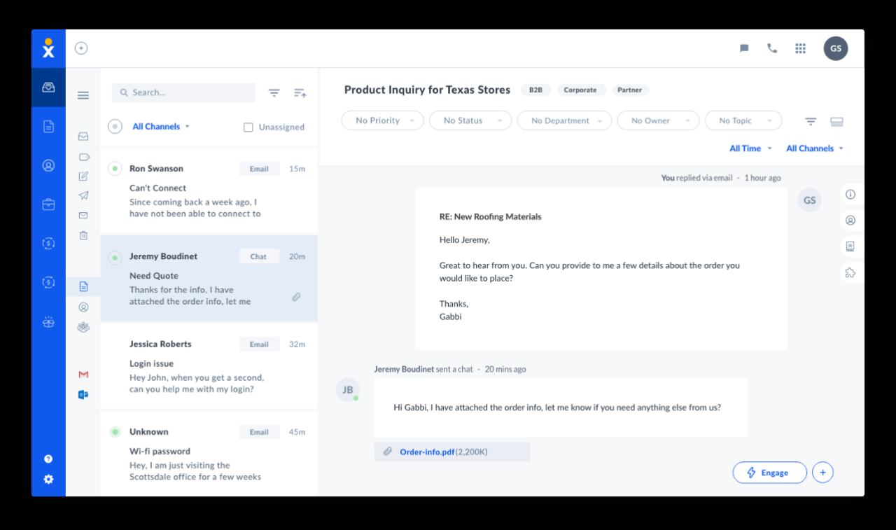Image resolution: width=896 pixels, height=530 pixels.
Task: Open the No Priority dropdown
Action: click(382, 120)
